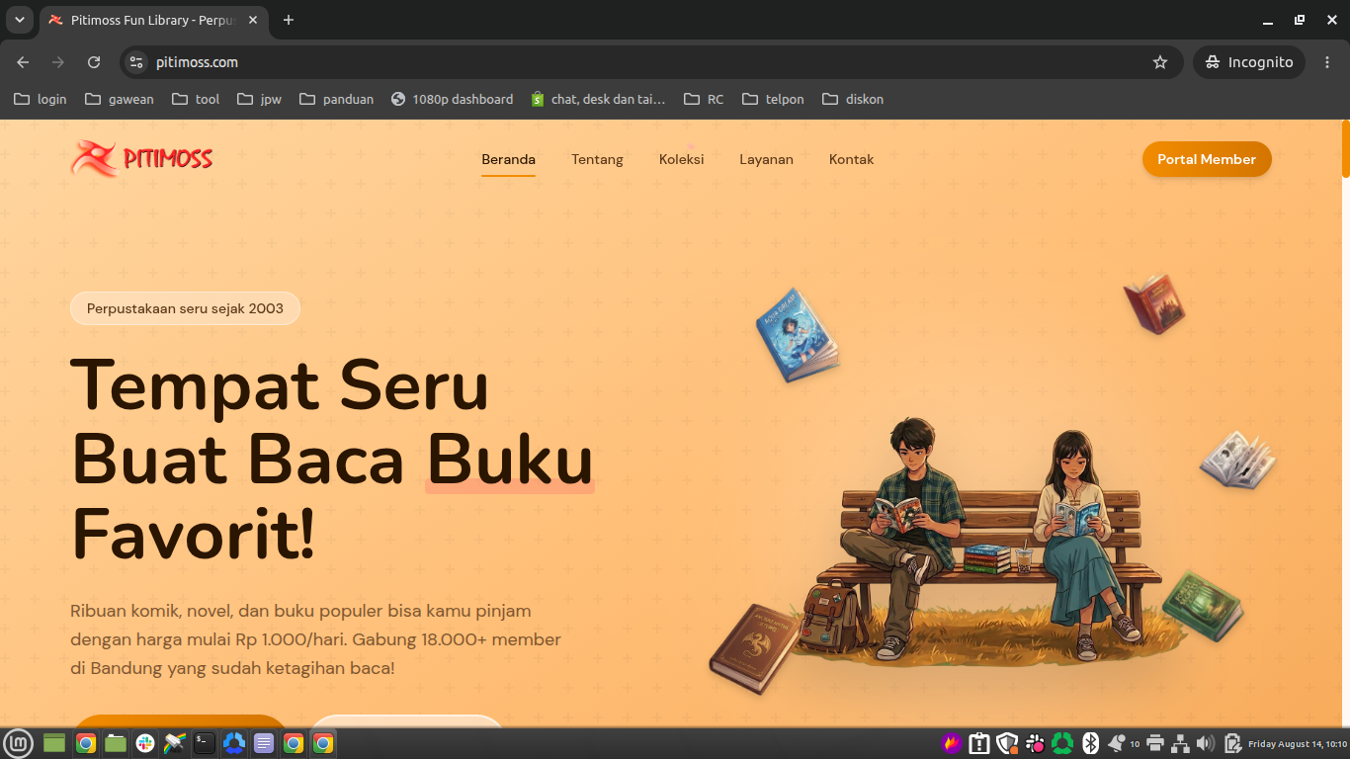Click the clock showing Friday August 14

[1297, 743]
